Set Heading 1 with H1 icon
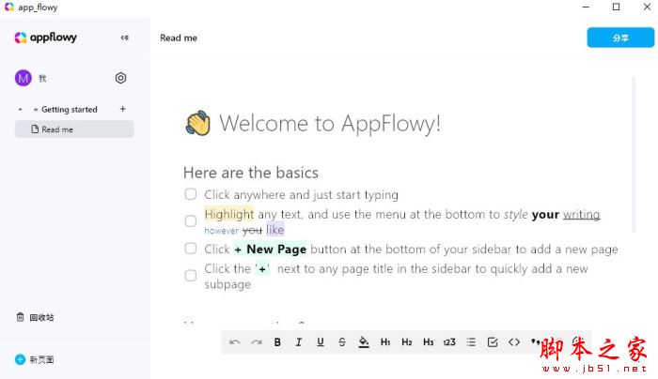This screenshot has width=658, height=379. point(385,342)
